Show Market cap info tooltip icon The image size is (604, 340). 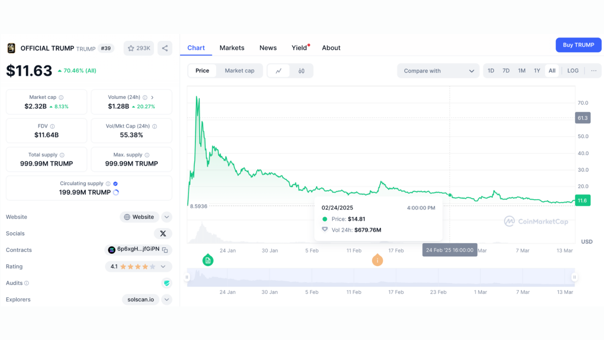click(61, 97)
